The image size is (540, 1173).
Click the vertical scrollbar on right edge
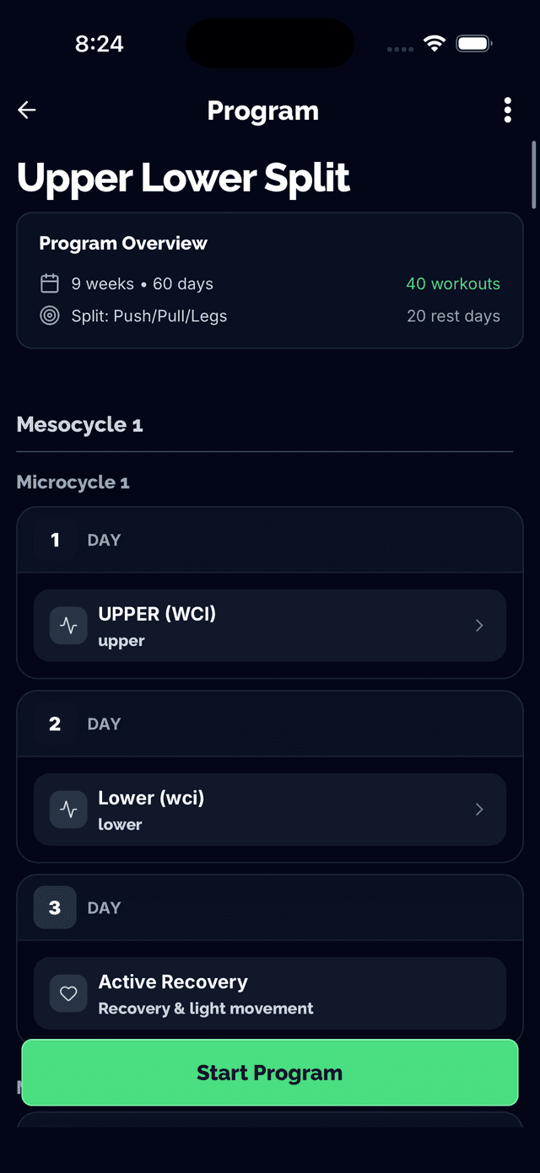[533, 175]
